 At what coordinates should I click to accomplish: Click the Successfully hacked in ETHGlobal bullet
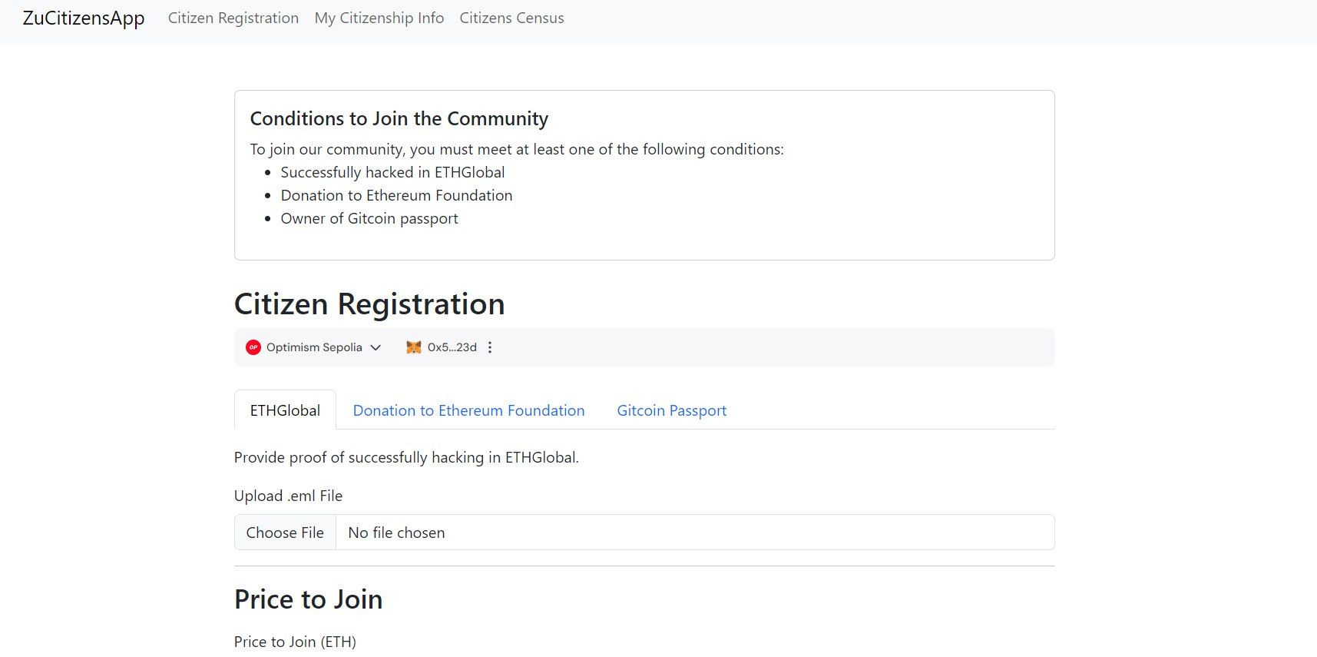(393, 172)
